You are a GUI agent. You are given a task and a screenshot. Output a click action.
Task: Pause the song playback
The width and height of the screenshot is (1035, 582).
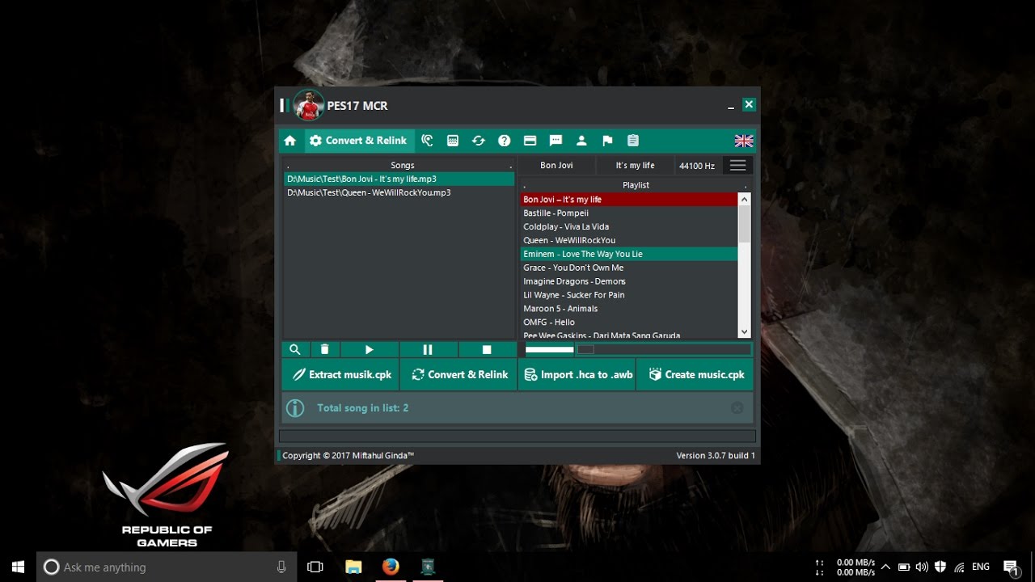(429, 349)
